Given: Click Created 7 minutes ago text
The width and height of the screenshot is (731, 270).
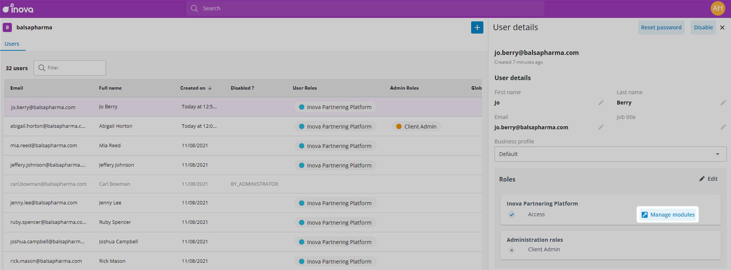Looking at the screenshot, I should pos(519,62).
